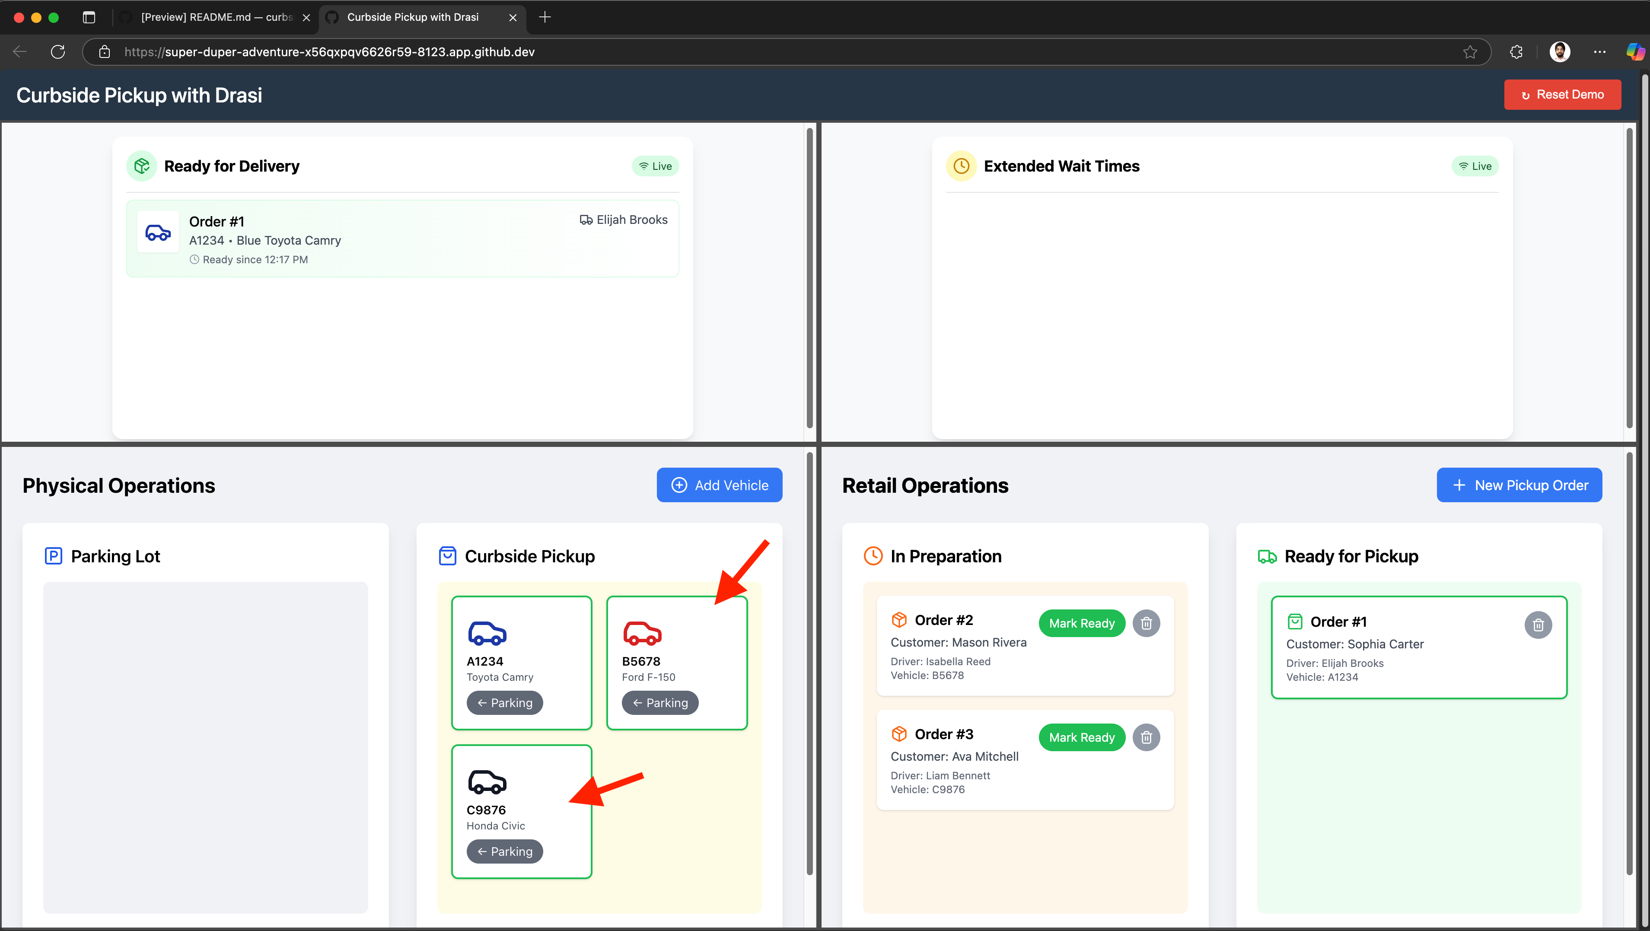The height and width of the screenshot is (931, 1650).
Task: Click the URL address bar
Action: pyautogui.click(x=769, y=52)
